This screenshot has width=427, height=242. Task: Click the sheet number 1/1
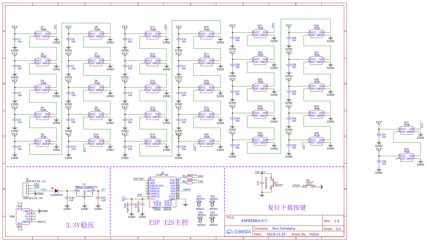coord(338,229)
